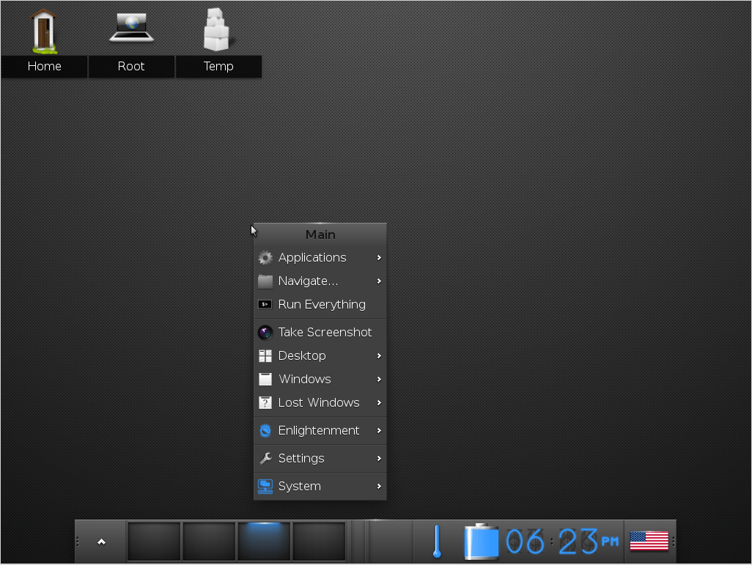Expand the Navigate submenu arrow
Viewport: 752px width, 565px height.
379,281
